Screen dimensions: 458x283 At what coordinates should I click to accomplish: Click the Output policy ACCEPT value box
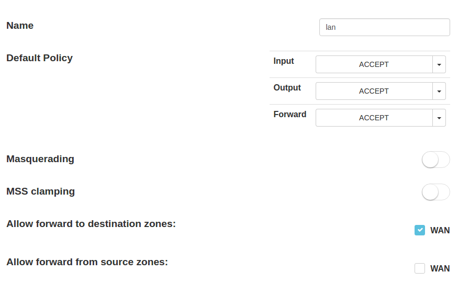(x=374, y=91)
